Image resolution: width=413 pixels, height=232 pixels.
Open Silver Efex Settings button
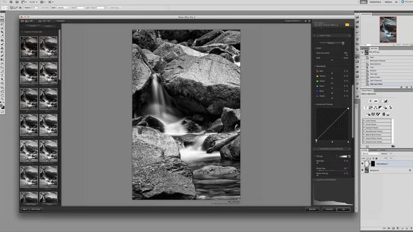pos(36,209)
